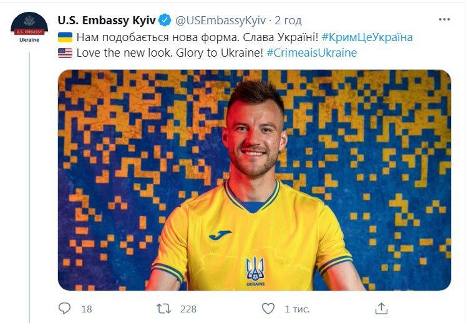Click the "2 год" tweet timestamp

pos(288,20)
